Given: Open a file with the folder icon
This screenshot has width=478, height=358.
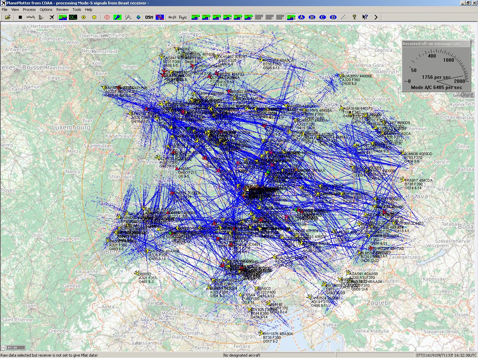Looking at the screenshot, I should pyautogui.click(x=8, y=17).
